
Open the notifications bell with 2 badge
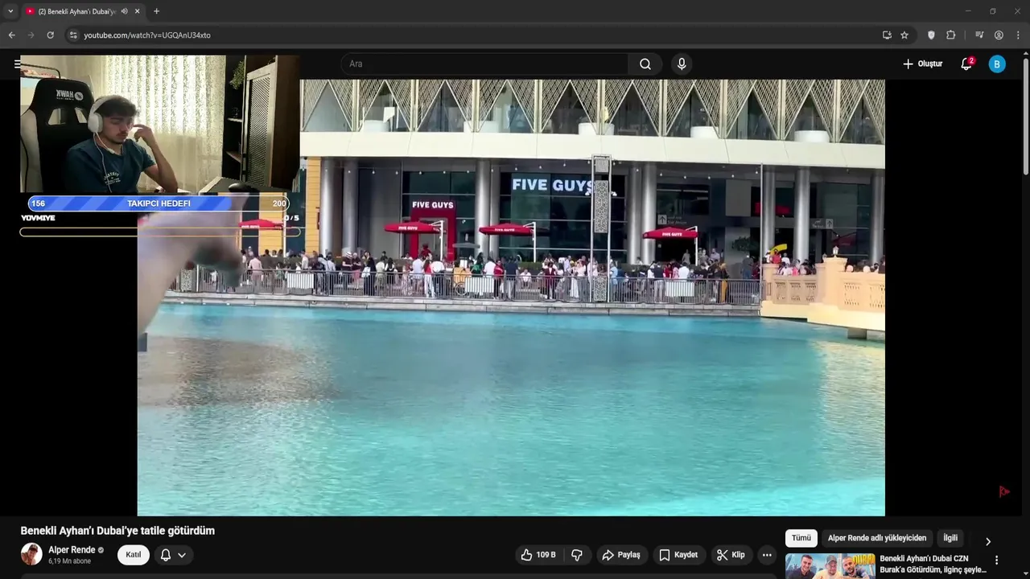pyautogui.click(x=966, y=64)
